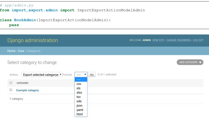The height and width of the screenshot is (125, 209).
Task: Select xls from the format list
Action: (81, 88)
